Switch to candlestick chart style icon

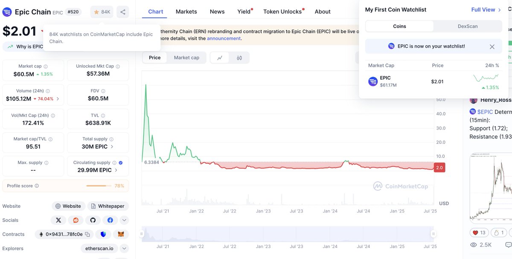(239, 58)
